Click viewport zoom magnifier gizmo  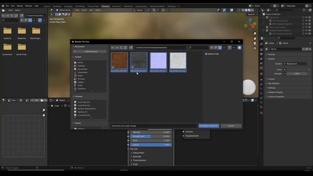[x=255, y=34]
